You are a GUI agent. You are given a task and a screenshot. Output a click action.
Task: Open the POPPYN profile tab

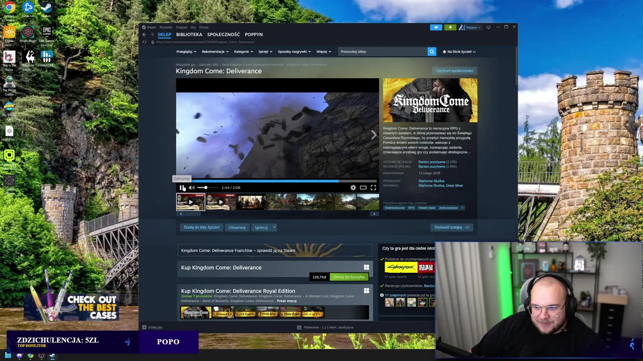(x=254, y=35)
